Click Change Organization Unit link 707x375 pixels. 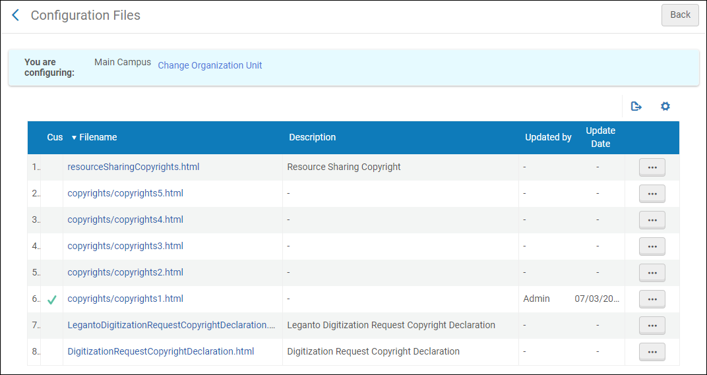pos(210,65)
